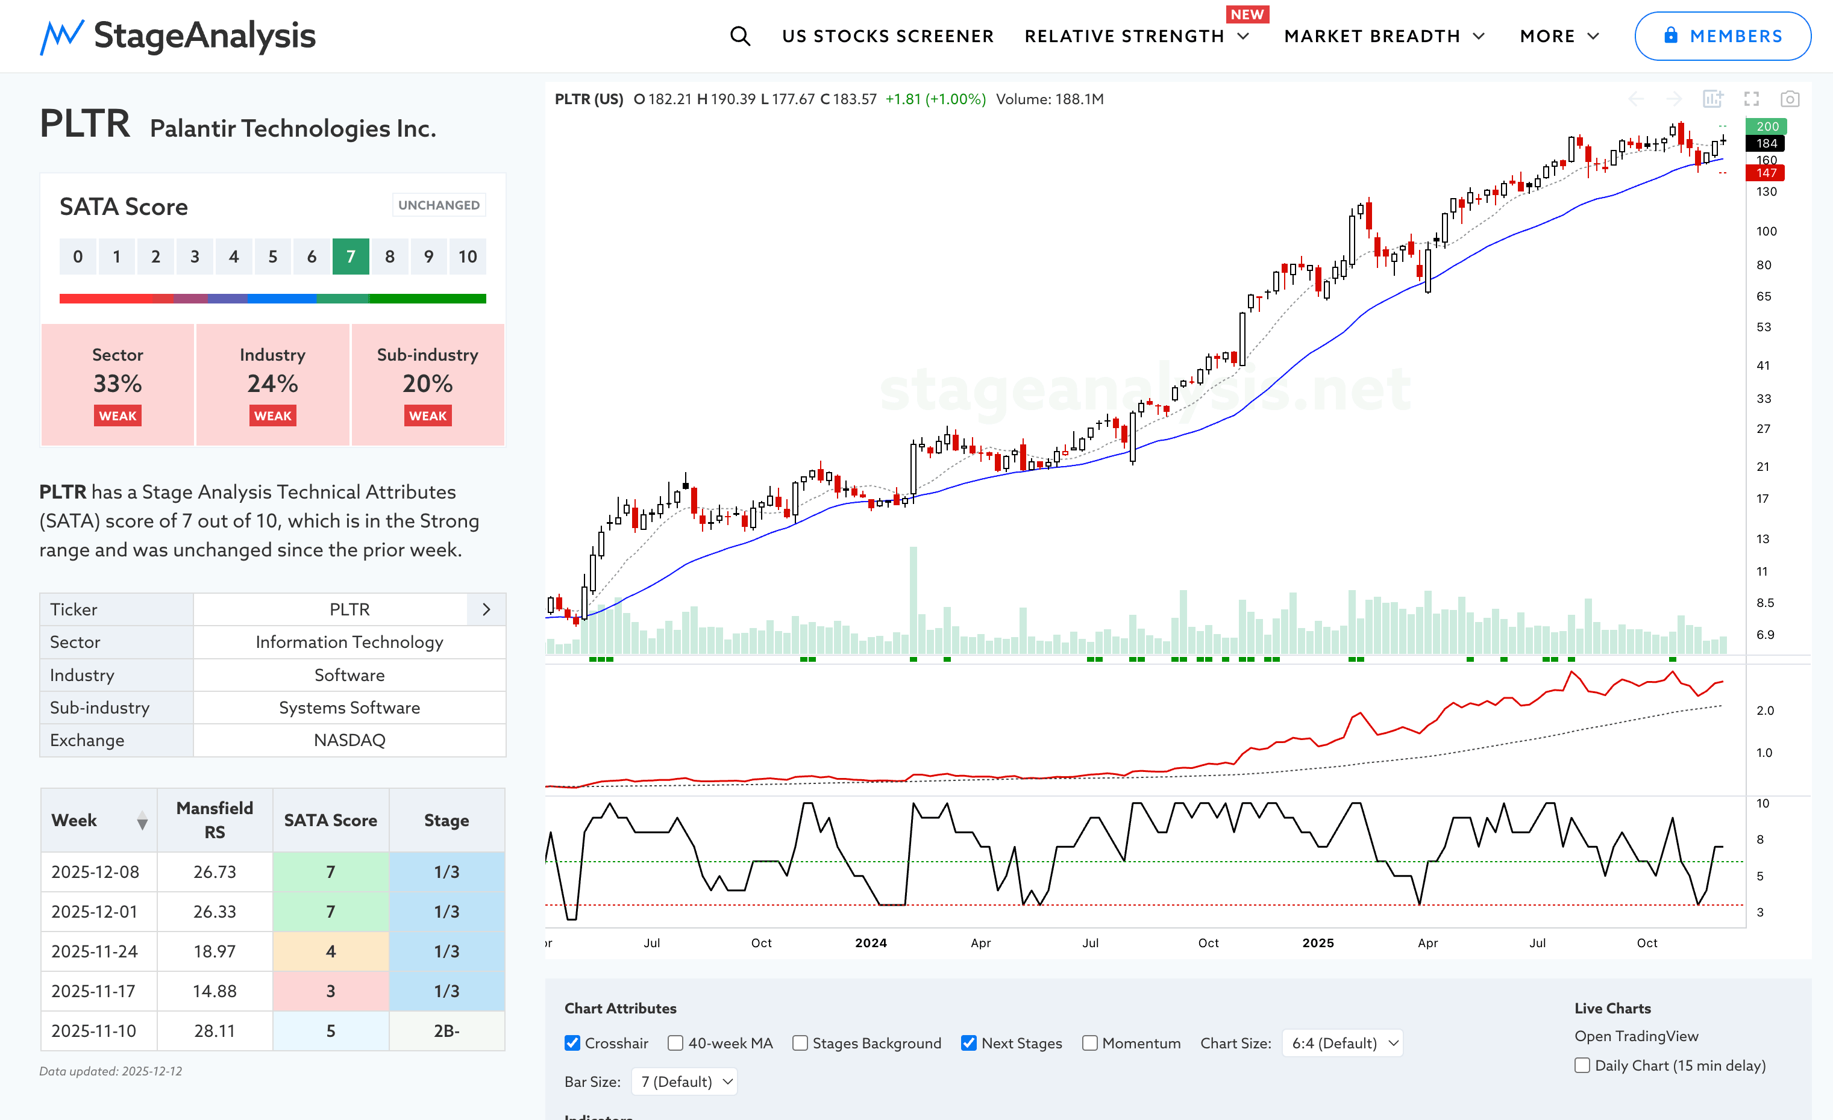Open US Stocks Screener page
Screen dimensions: 1833x1120
[x=888, y=36]
